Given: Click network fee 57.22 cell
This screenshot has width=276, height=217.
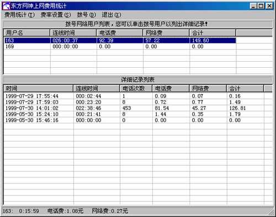Looking at the screenshot, I should tap(152, 40).
